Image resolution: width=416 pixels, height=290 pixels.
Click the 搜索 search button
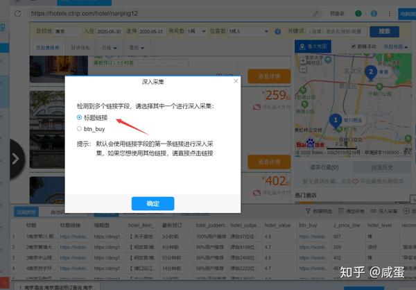(x=384, y=31)
